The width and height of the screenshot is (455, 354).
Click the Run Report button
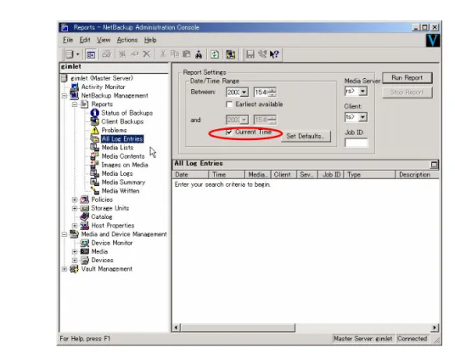click(407, 78)
